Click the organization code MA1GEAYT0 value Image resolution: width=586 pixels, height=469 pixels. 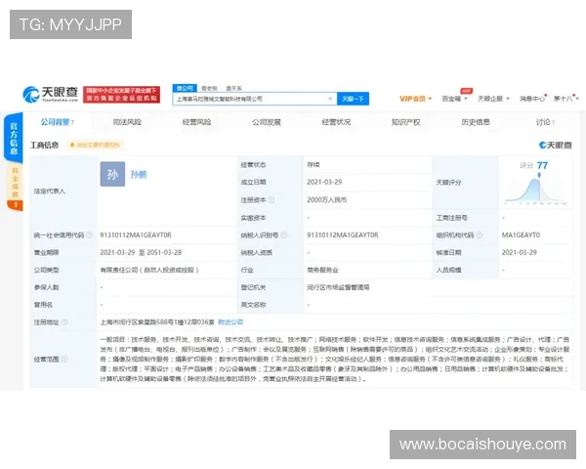(x=521, y=234)
